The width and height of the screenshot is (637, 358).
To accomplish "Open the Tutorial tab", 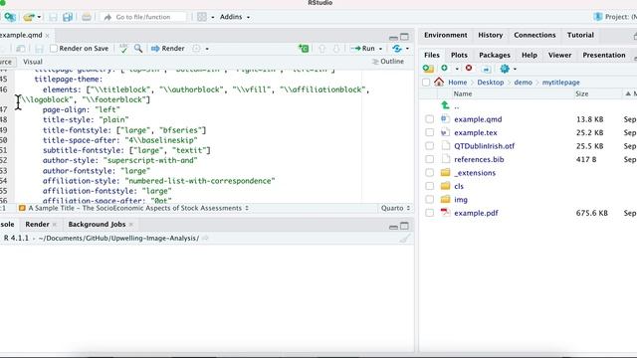I will click(x=580, y=35).
